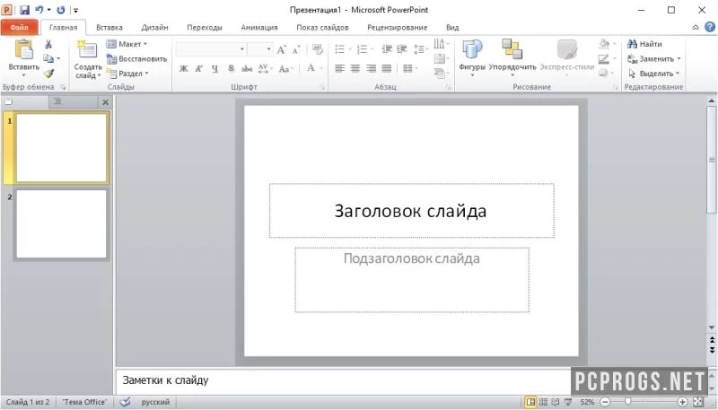Open the Фигуры shapes gallery

472,56
